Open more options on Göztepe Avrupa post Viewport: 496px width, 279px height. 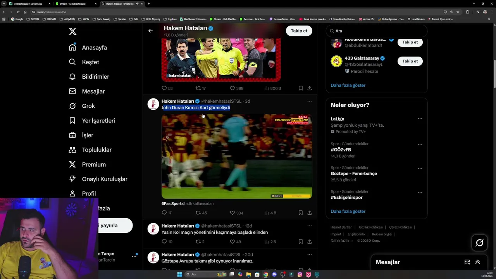pyautogui.click(x=309, y=255)
